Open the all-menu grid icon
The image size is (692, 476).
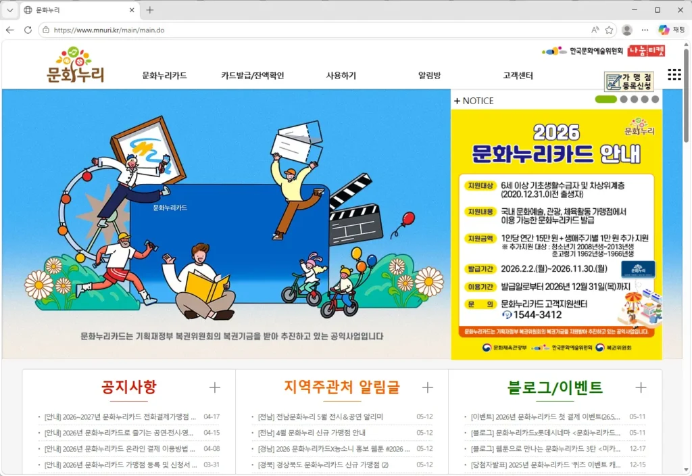click(674, 74)
